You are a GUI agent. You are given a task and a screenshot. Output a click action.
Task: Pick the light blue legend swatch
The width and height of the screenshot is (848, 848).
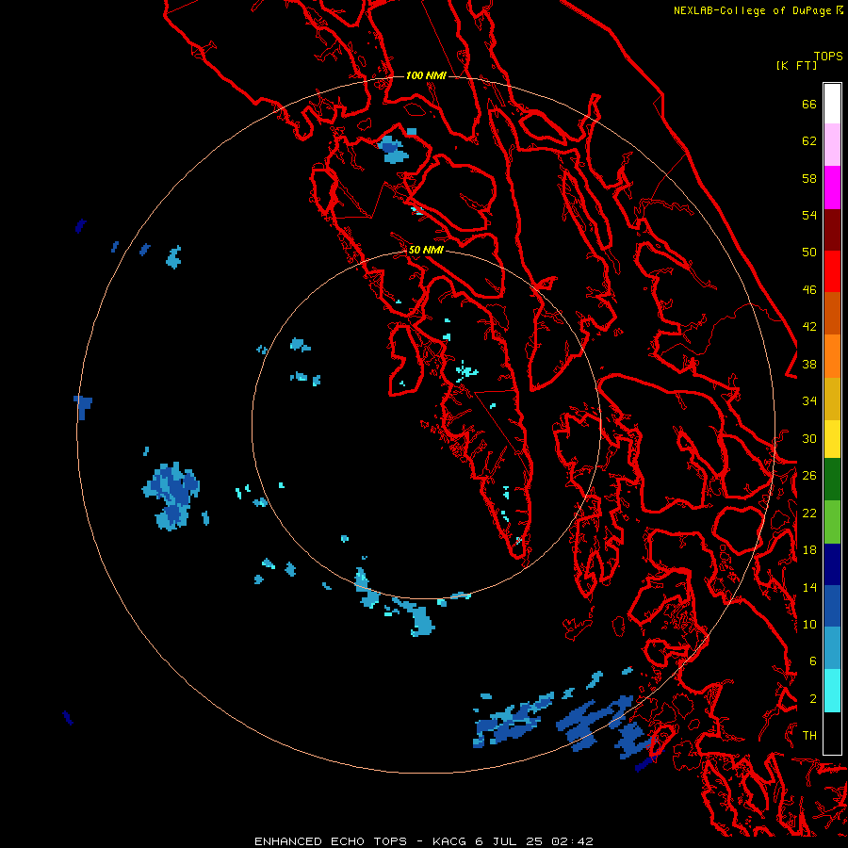click(832, 648)
